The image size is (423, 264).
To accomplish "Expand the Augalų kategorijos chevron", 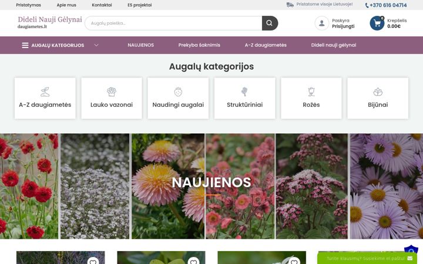I will click(96, 45).
